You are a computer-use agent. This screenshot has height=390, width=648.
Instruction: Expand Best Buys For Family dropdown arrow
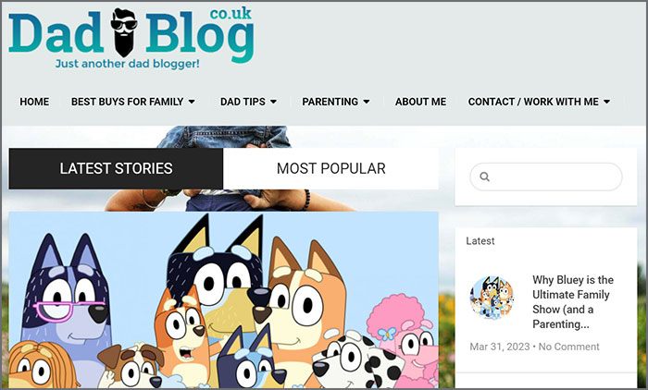tap(192, 102)
